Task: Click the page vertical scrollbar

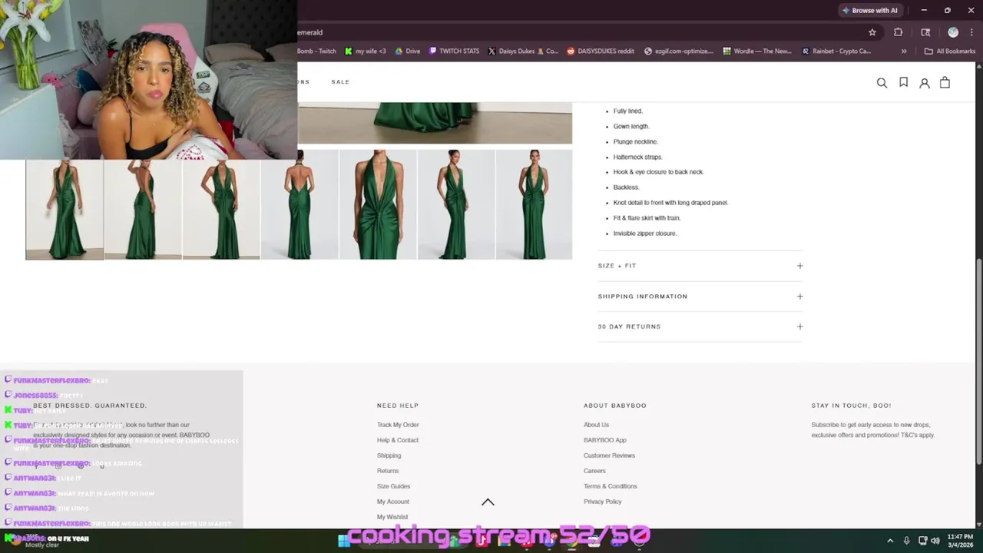Action: 978,361
